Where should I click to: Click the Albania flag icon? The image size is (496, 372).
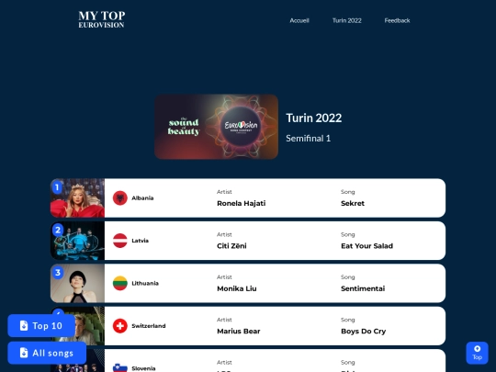(120, 198)
